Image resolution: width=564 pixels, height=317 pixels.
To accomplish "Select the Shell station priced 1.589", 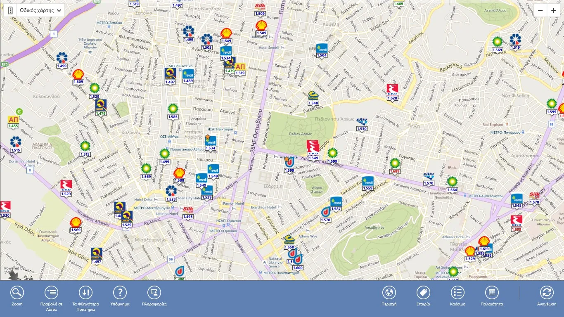I will coord(261,28).
